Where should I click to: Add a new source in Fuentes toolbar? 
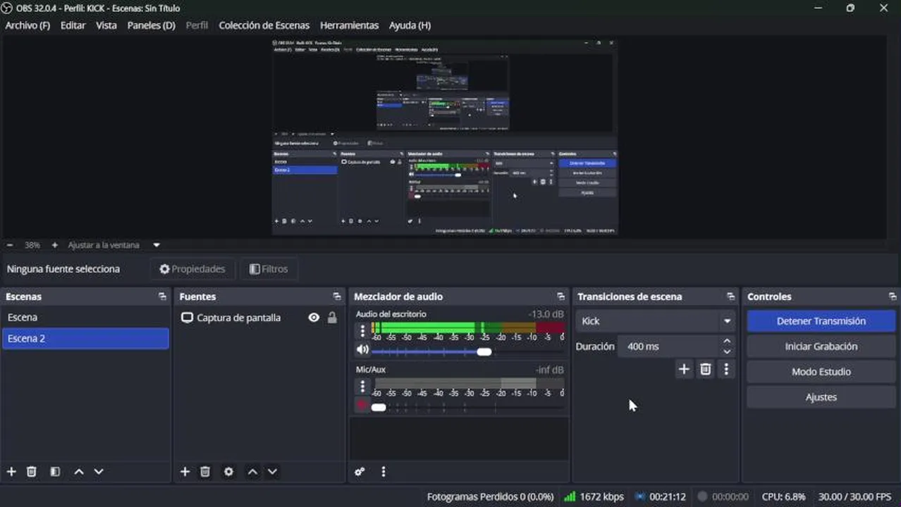click(x=185, y=472)
